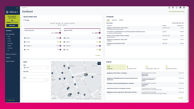Click the MP user profile avatar

click(x=184, y=8)
